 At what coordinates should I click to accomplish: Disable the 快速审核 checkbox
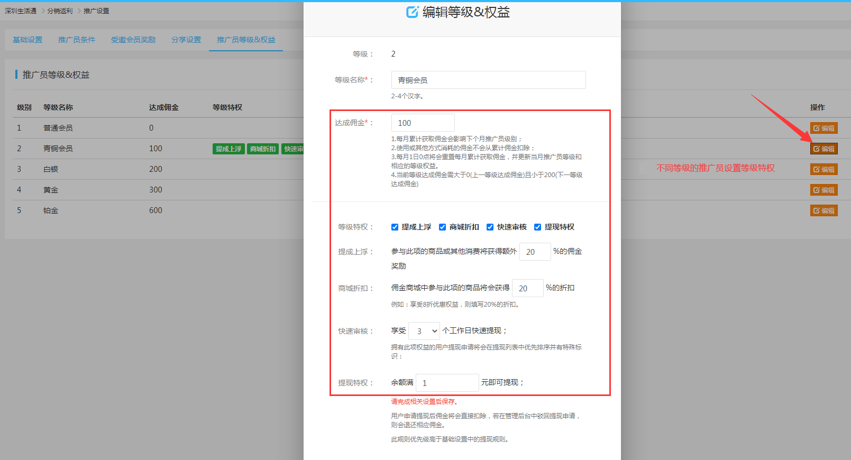[490, 227]
